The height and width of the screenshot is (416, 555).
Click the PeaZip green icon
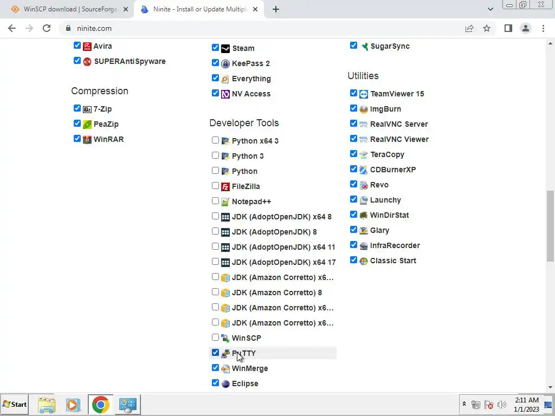87,125
